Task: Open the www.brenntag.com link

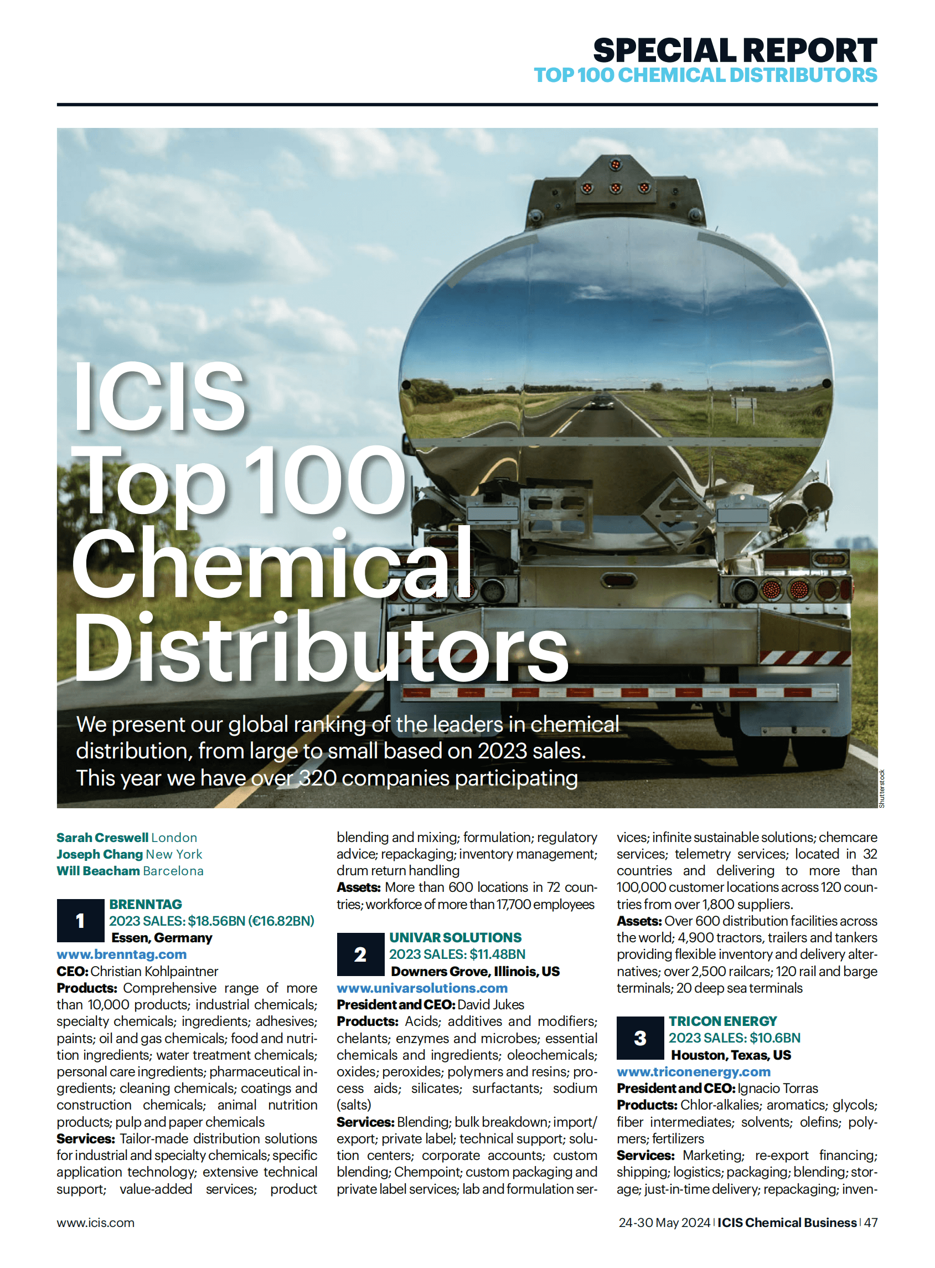Action: coord(122,954)
